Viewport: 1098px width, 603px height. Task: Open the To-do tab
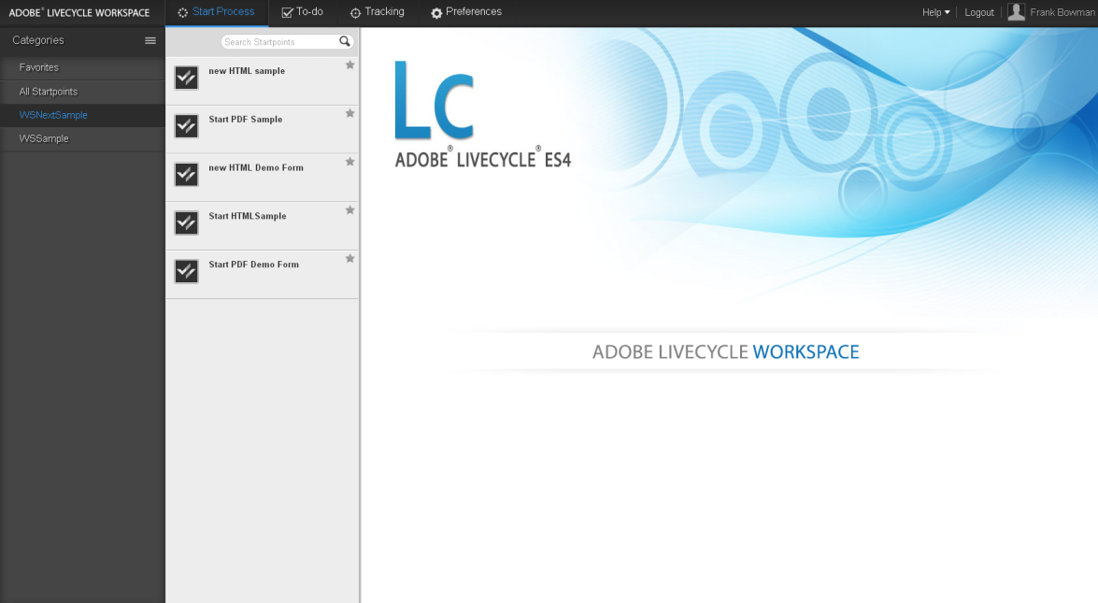coord(302,12)
